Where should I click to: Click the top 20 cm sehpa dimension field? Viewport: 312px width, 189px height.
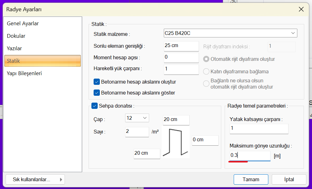coord(176,120)
